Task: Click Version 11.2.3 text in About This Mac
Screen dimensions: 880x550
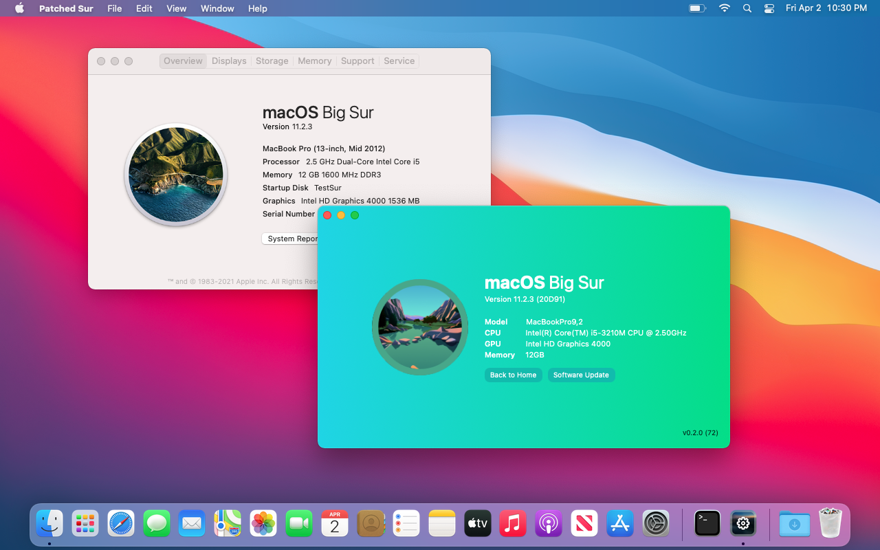Action: (287, 126)
